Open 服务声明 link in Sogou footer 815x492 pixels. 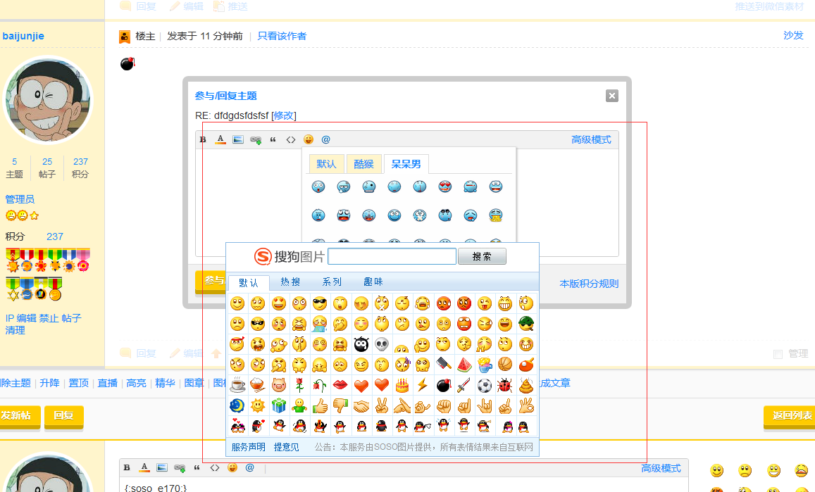tap(249, 447)
